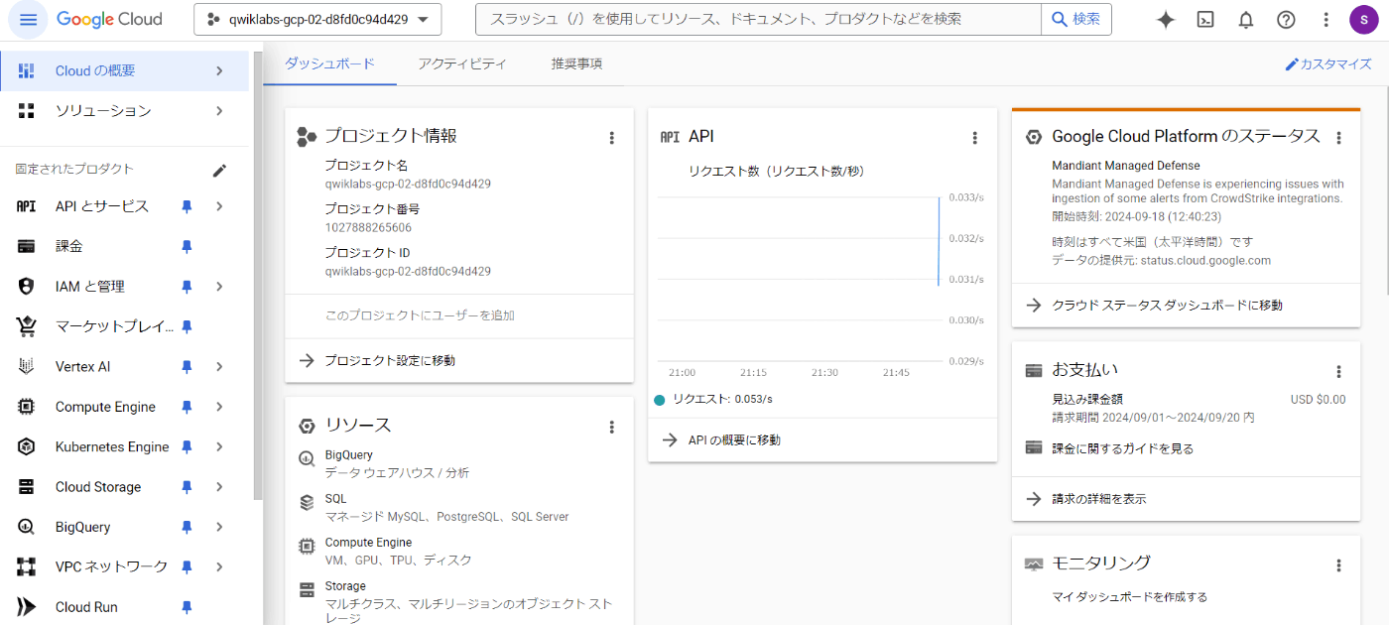The height and width of the screenshot is (625, 1389).
Task: Select the ダッシュボード tab
Action: tap(329, 64)
